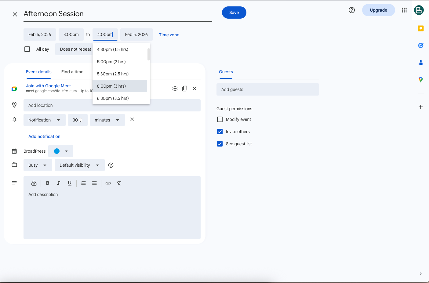Show visibility help info icon
This screenshot has width=429, height=283.
[x=111, y=165]
